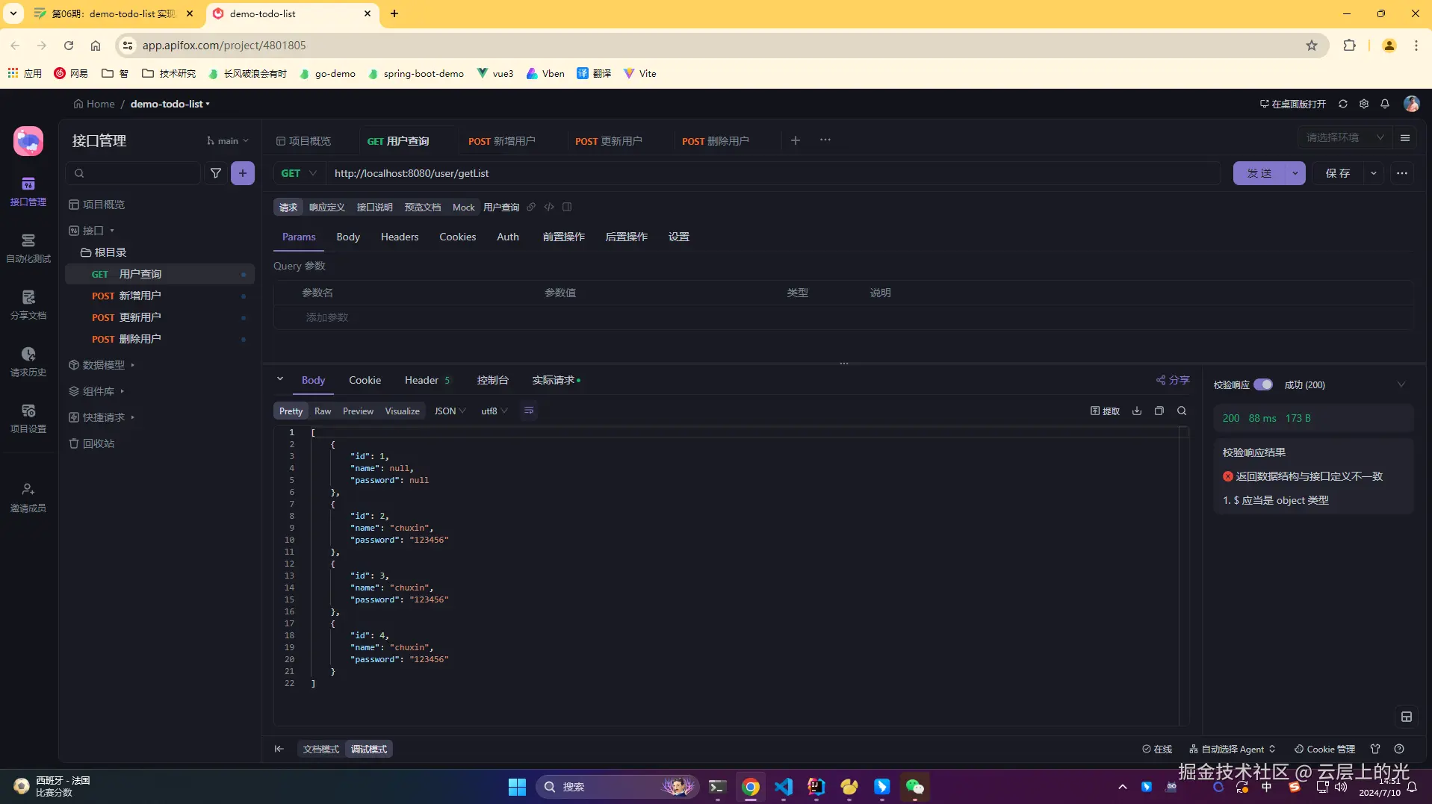The height and width of the screenshot is (804, 1432).
Task: Open the notifications bell
Action: 1385,104
